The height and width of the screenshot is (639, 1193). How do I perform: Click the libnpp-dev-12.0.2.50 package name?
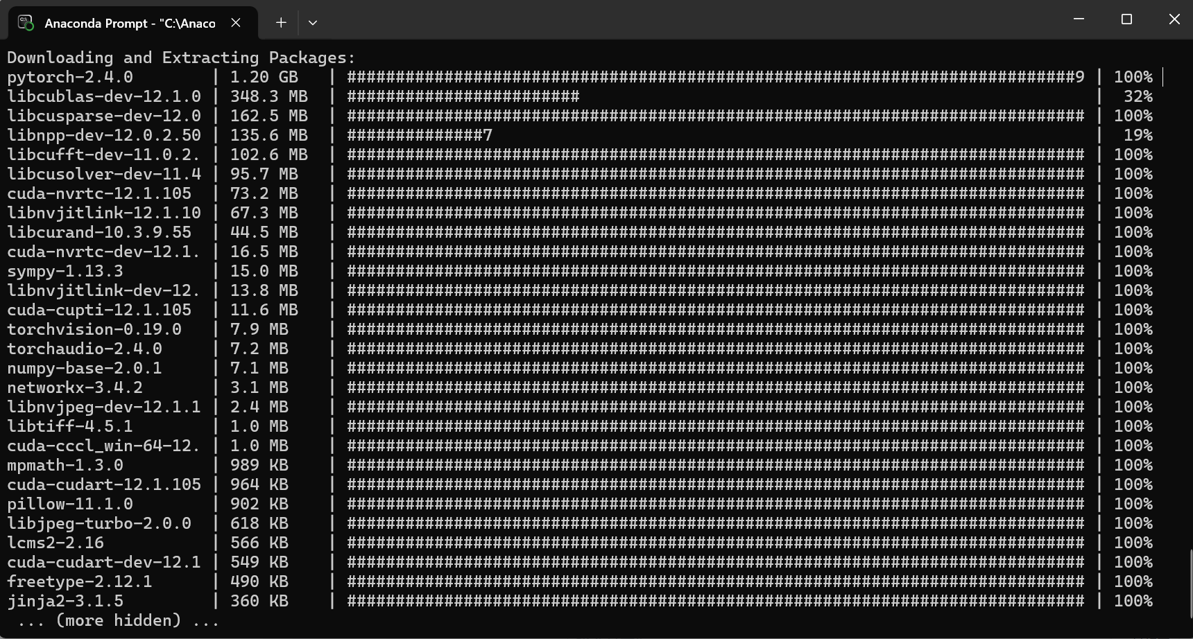tap(104, 135)
